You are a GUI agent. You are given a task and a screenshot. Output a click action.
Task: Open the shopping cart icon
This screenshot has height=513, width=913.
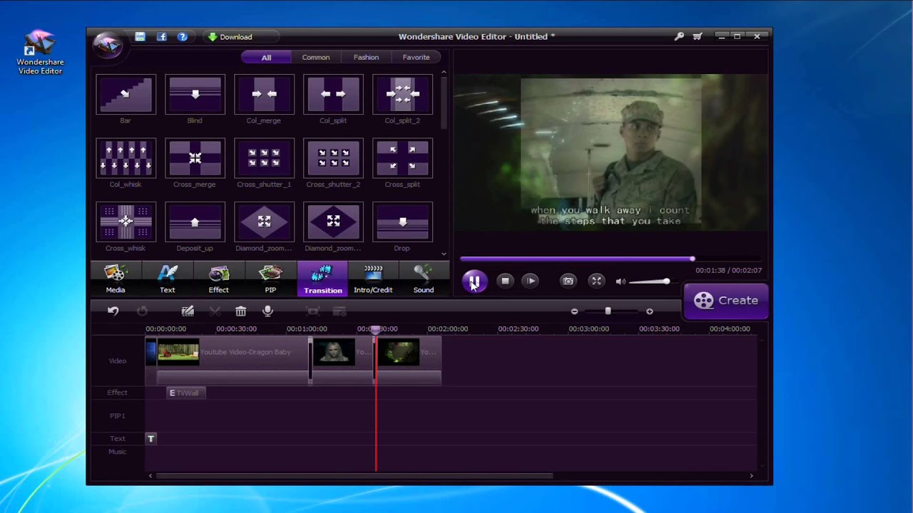[697, 36]
